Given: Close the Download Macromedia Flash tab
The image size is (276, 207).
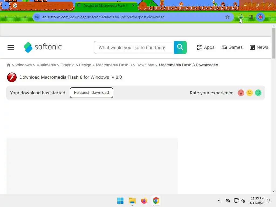Looking at the screenshot, I should [x=133, y=6].
